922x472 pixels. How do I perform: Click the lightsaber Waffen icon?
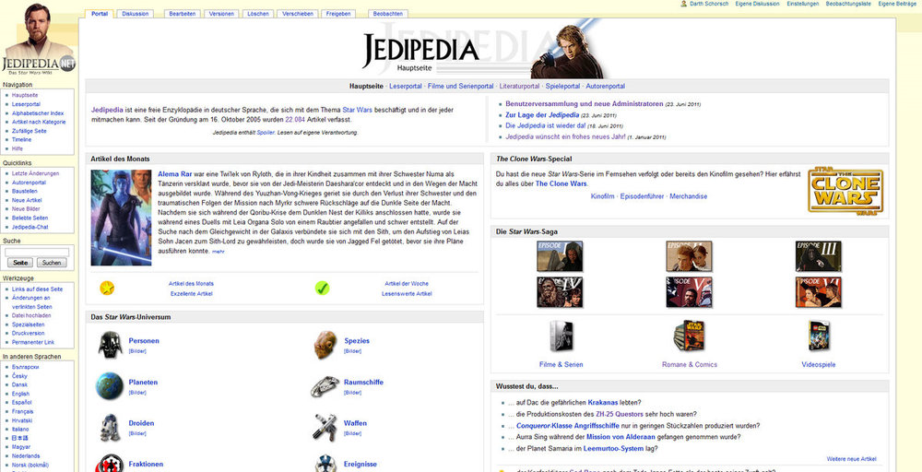click(325, 428)
